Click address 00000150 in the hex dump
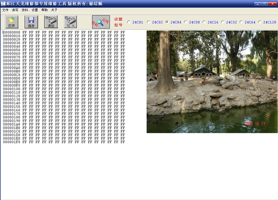Image resolution: width=278 pixels, height=200 pixels. point(12,107)
